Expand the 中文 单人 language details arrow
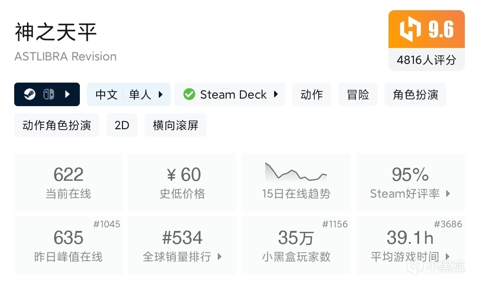Screen dimensions: 479x282 (161, 95)
